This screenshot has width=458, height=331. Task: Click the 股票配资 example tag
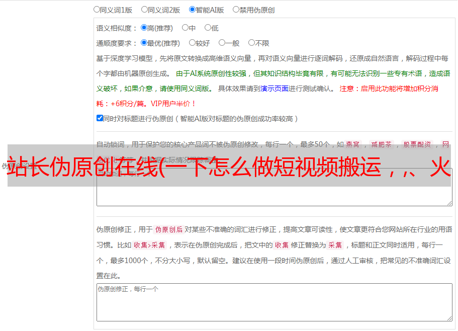(x=417, y=144)
